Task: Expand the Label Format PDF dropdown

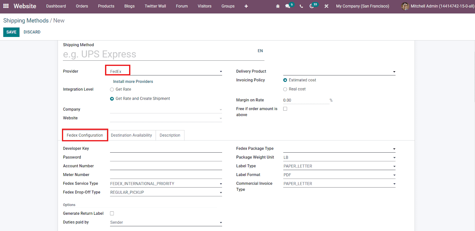Action: (339, 175)
